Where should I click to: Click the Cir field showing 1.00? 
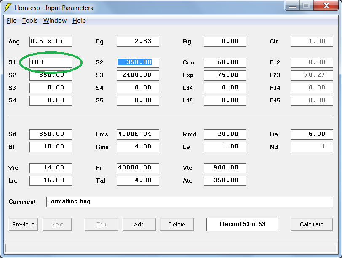click(312, 42)
